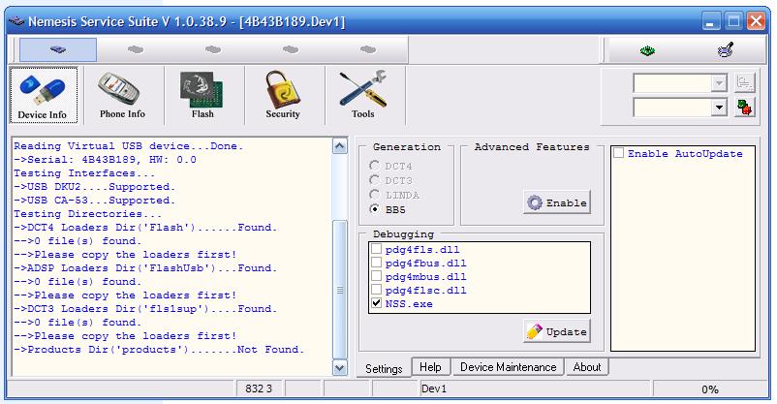Uncheck the NSS.exe debugging checkbox
This screenshot has height=404, width=777.
click(376, 303)
